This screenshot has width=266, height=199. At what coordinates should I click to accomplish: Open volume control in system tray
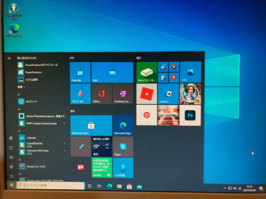tap(235, 188)
